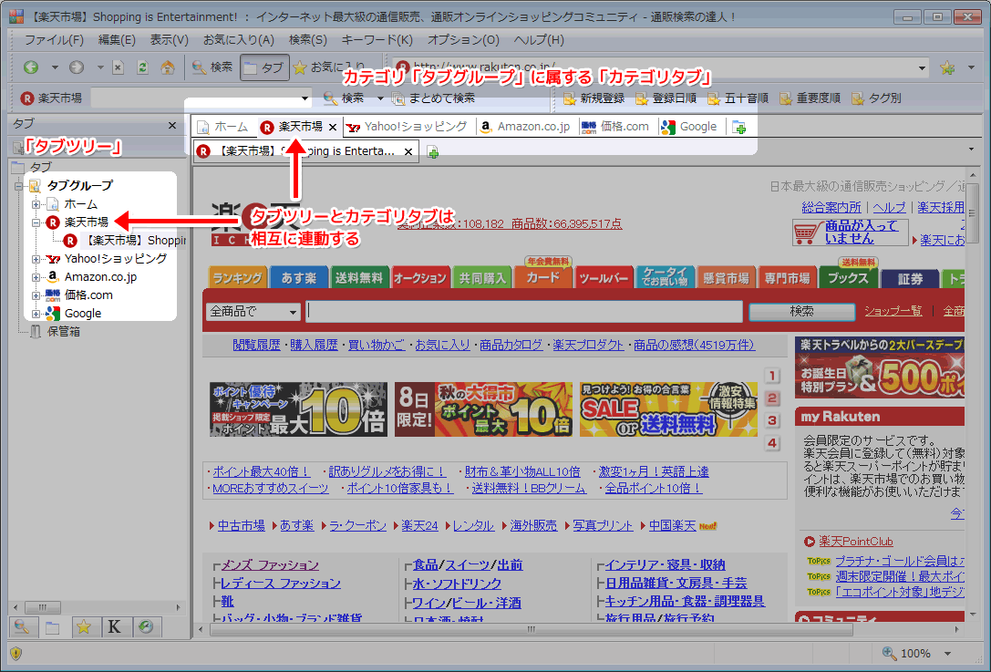Click the Rakuten keyword search input field
Image resolution: width=991 pixels, height=672 pixels.
pos(524,311)
